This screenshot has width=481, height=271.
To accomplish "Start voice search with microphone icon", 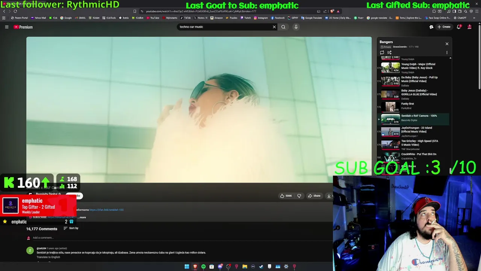I will pyautogui.click(x=296, y=27).
